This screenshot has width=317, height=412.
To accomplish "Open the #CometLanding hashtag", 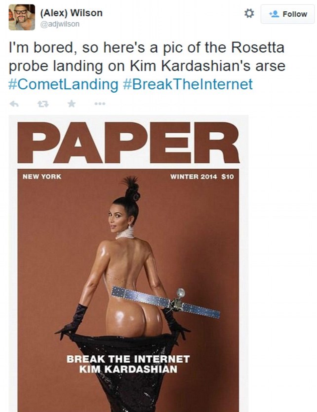I will [x=63, y=84].
